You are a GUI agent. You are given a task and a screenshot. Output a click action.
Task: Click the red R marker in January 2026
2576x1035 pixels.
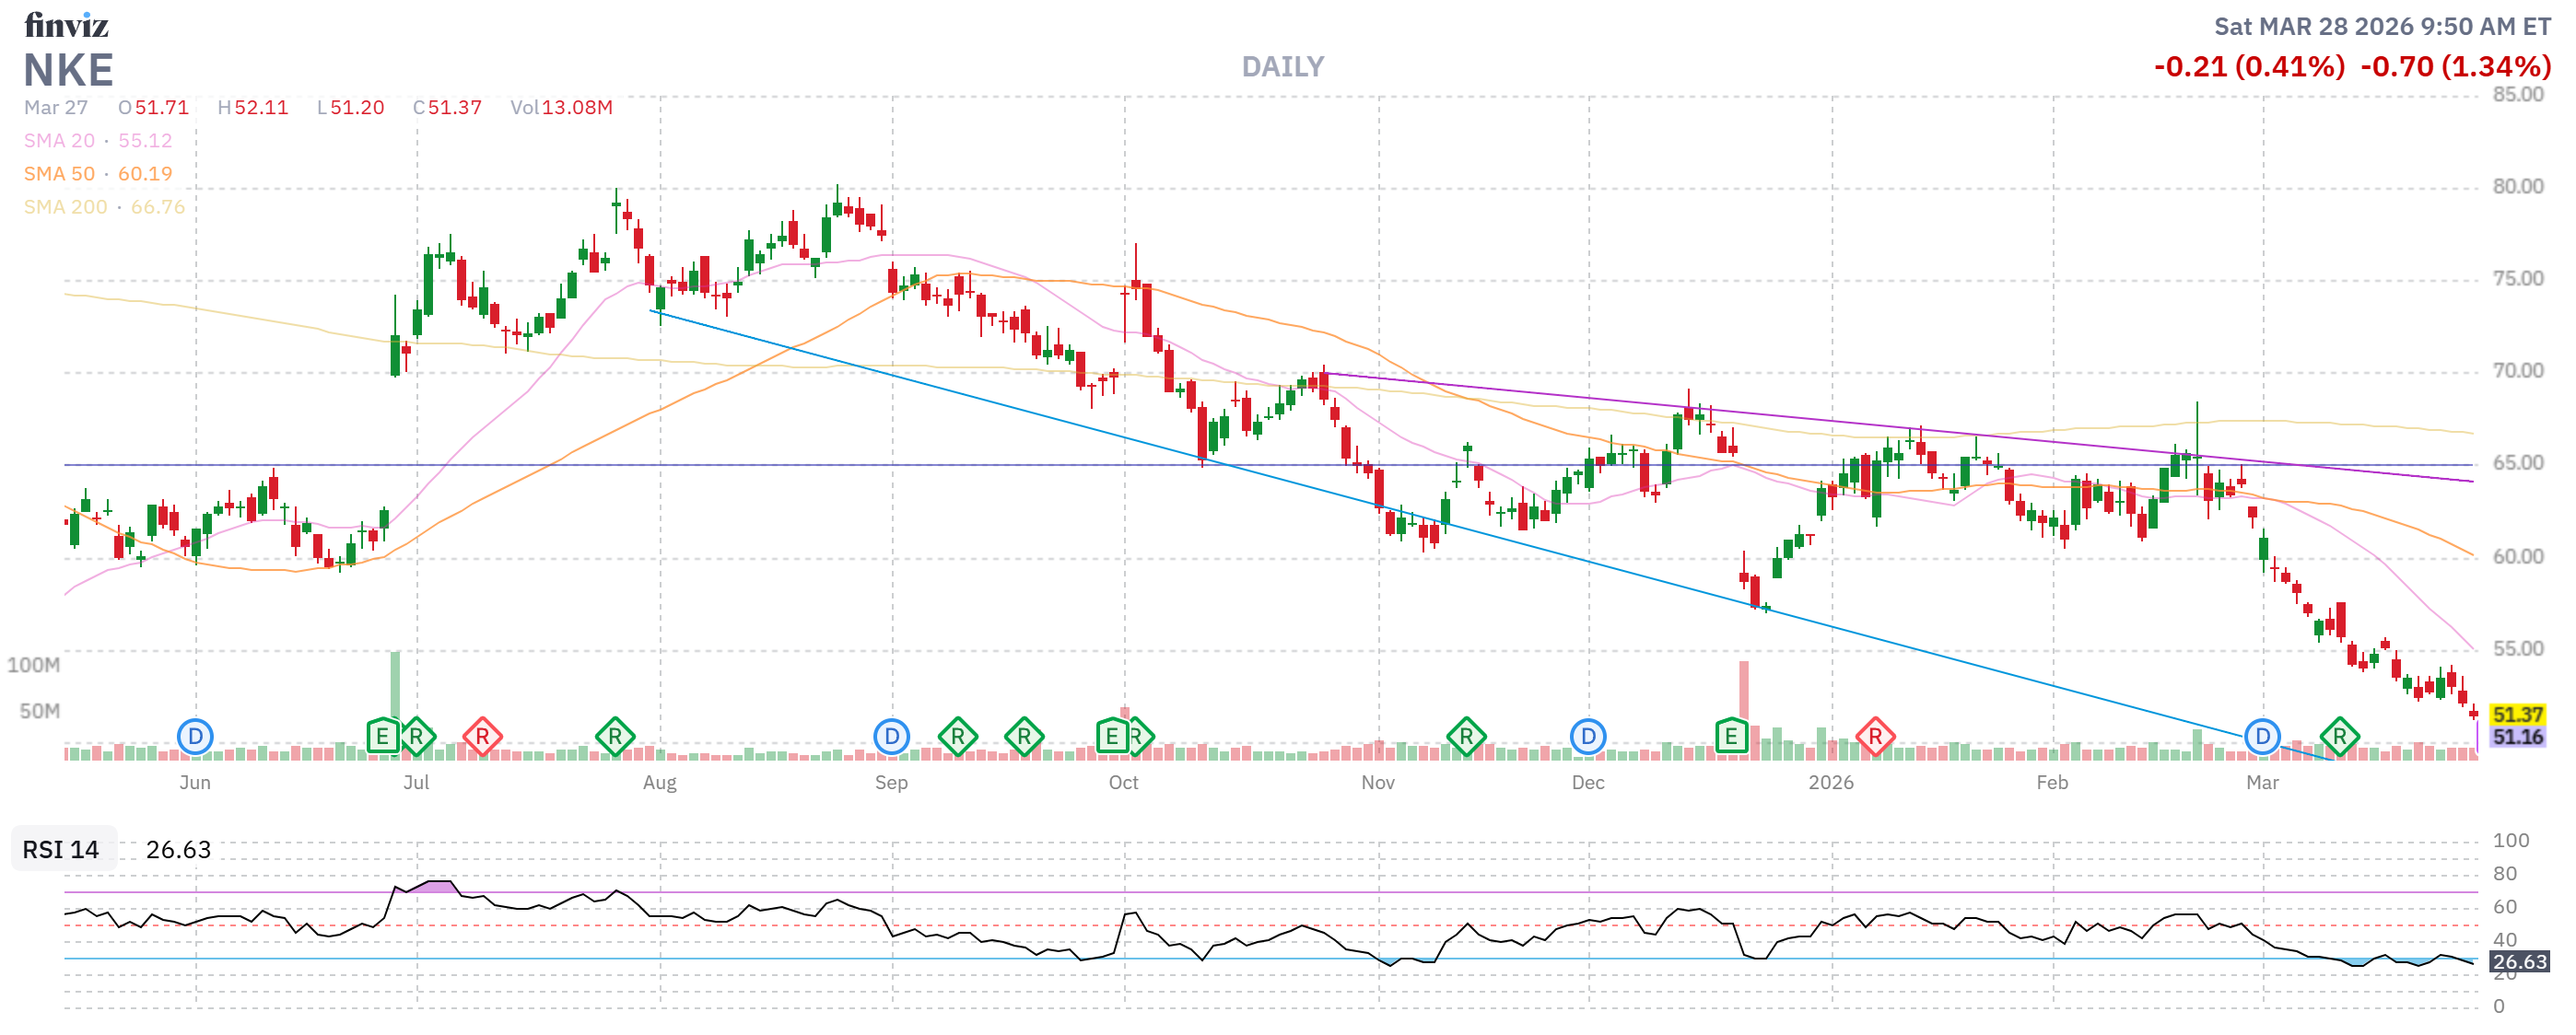pos(1875,738)
